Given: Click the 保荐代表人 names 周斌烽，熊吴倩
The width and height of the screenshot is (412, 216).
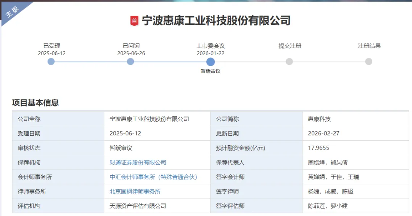Looking at the screenshot, I should tap(328, 162).
